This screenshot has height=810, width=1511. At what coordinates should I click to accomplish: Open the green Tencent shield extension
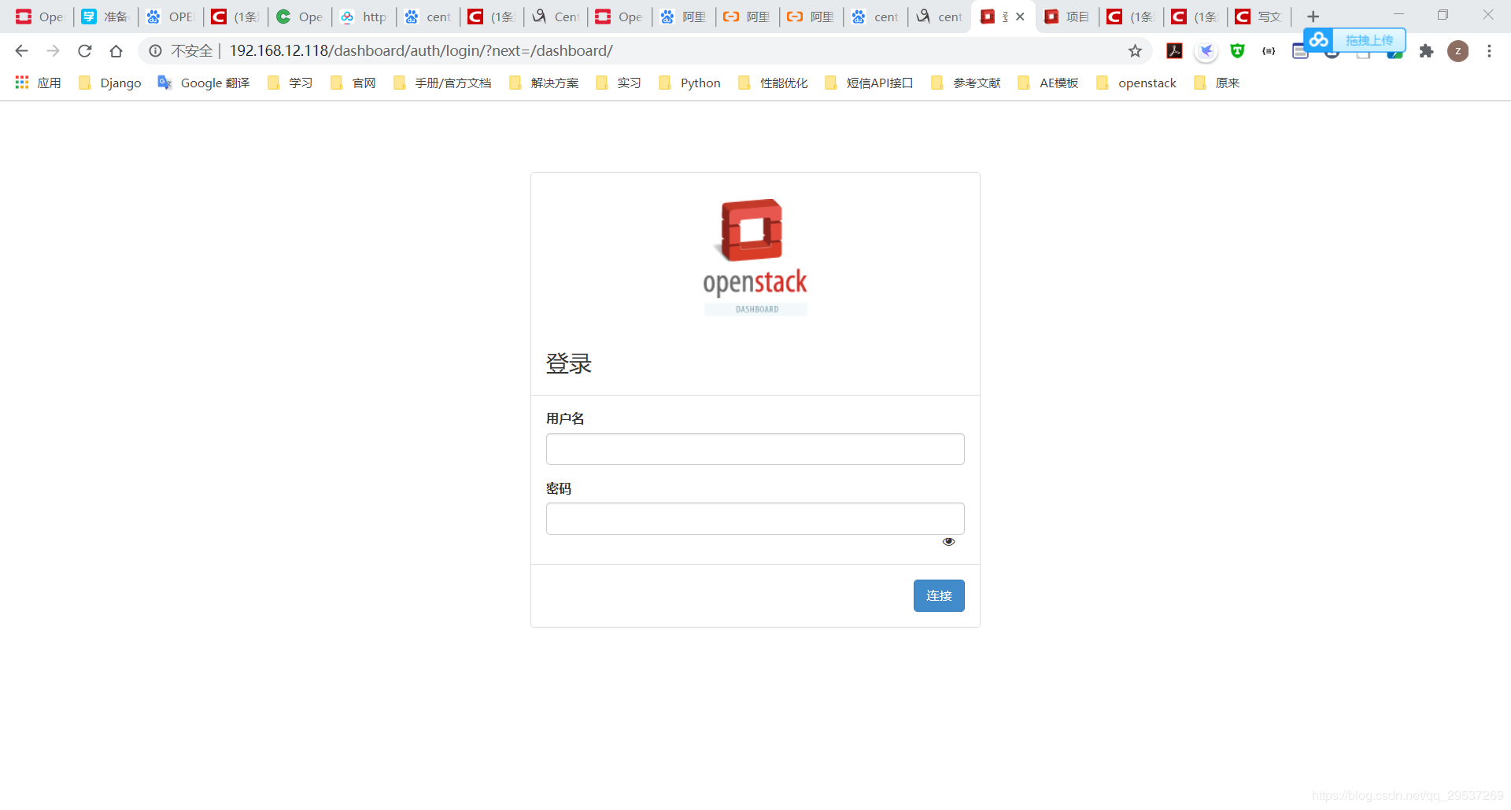1237,50
